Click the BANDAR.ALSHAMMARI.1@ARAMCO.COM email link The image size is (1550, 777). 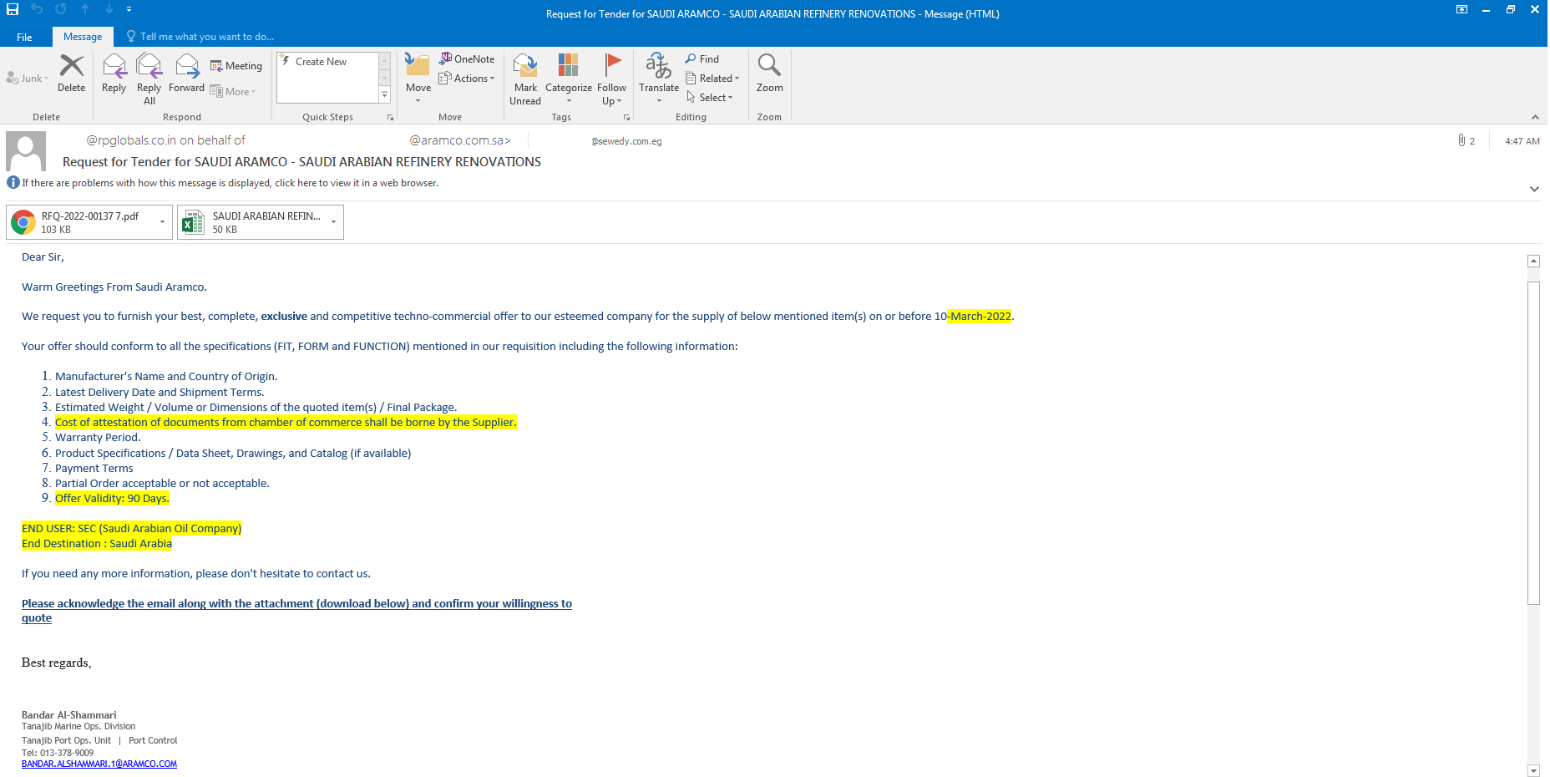click(99, 764)
